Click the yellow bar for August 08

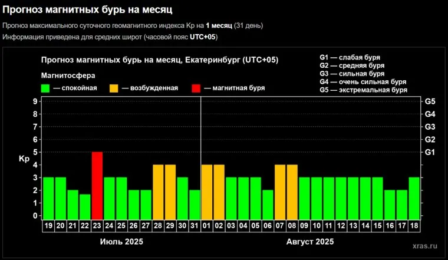point(292,191)
